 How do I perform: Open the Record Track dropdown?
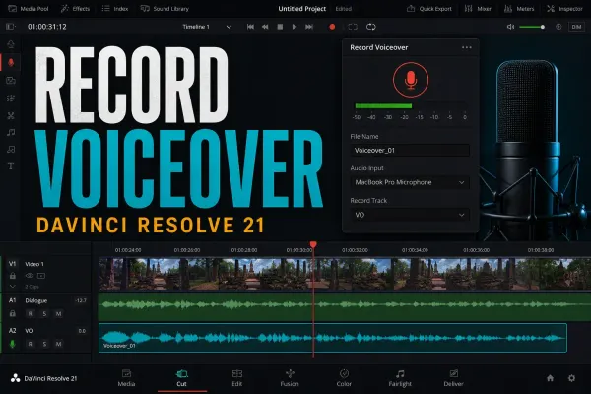pos(410,215)
